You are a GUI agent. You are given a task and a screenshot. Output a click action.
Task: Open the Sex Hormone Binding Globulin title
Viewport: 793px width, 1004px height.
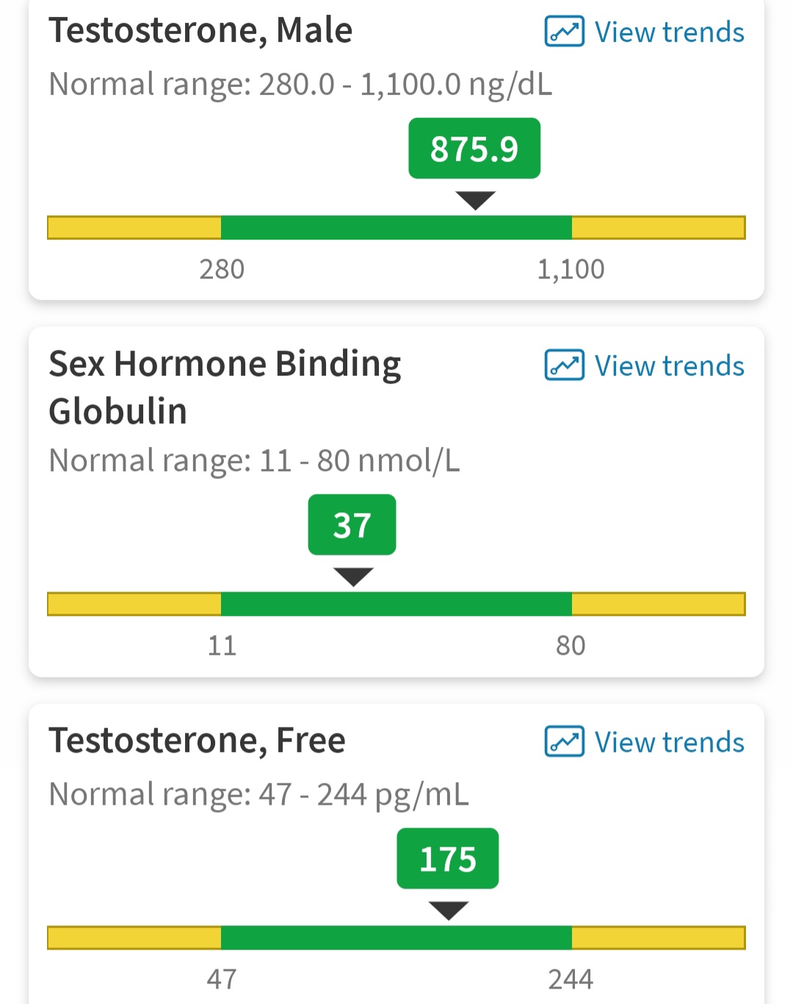[225, 387]
